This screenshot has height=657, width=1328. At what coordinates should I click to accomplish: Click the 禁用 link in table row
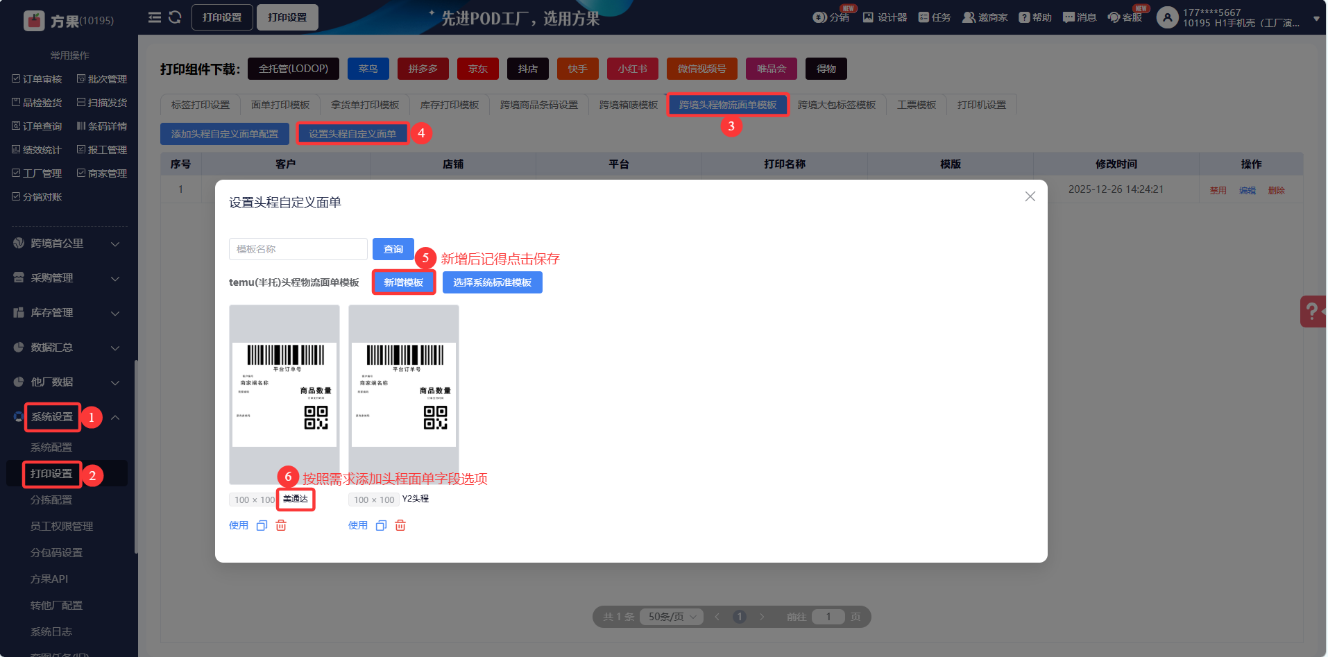1218,190
